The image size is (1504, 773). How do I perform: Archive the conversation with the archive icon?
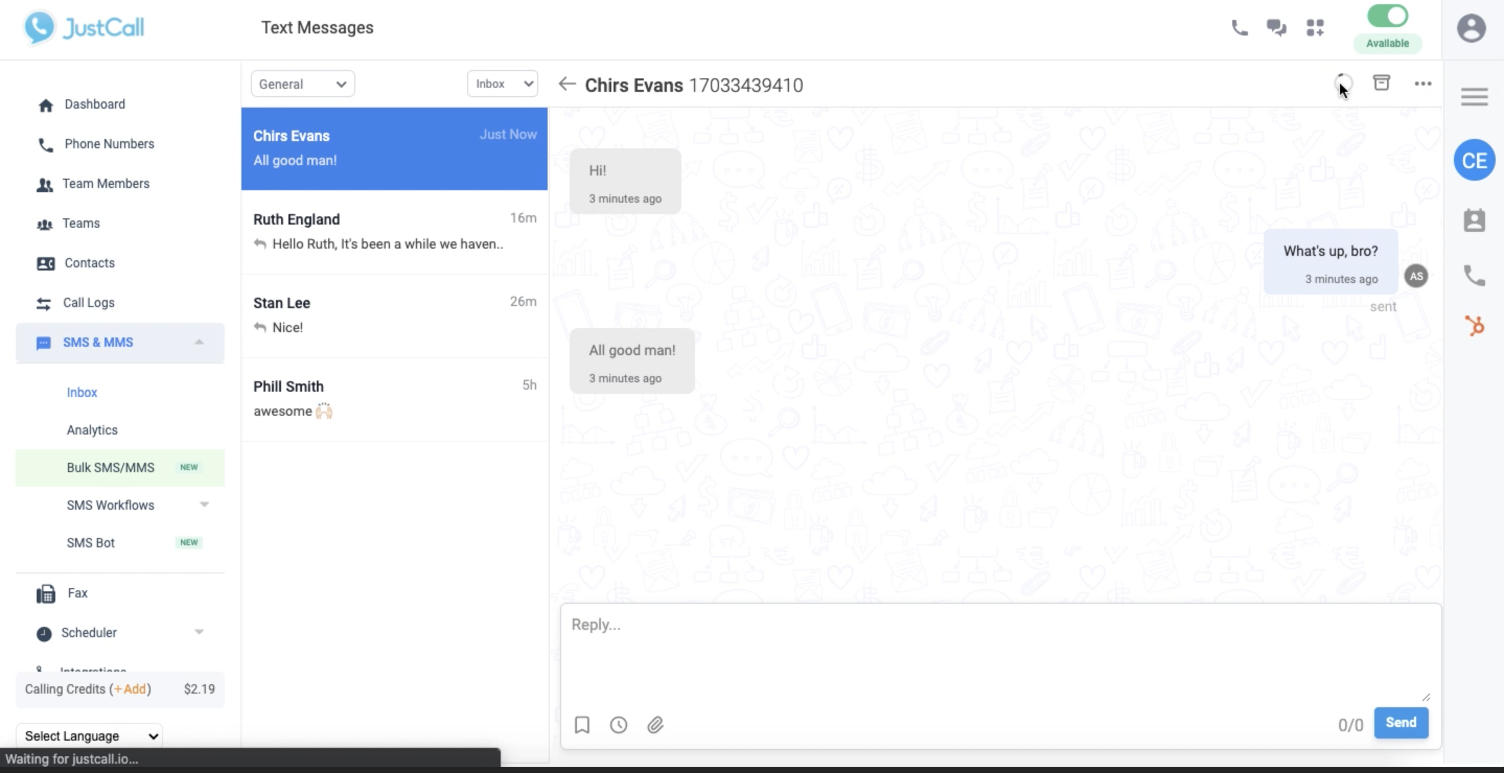[1381, 82]
